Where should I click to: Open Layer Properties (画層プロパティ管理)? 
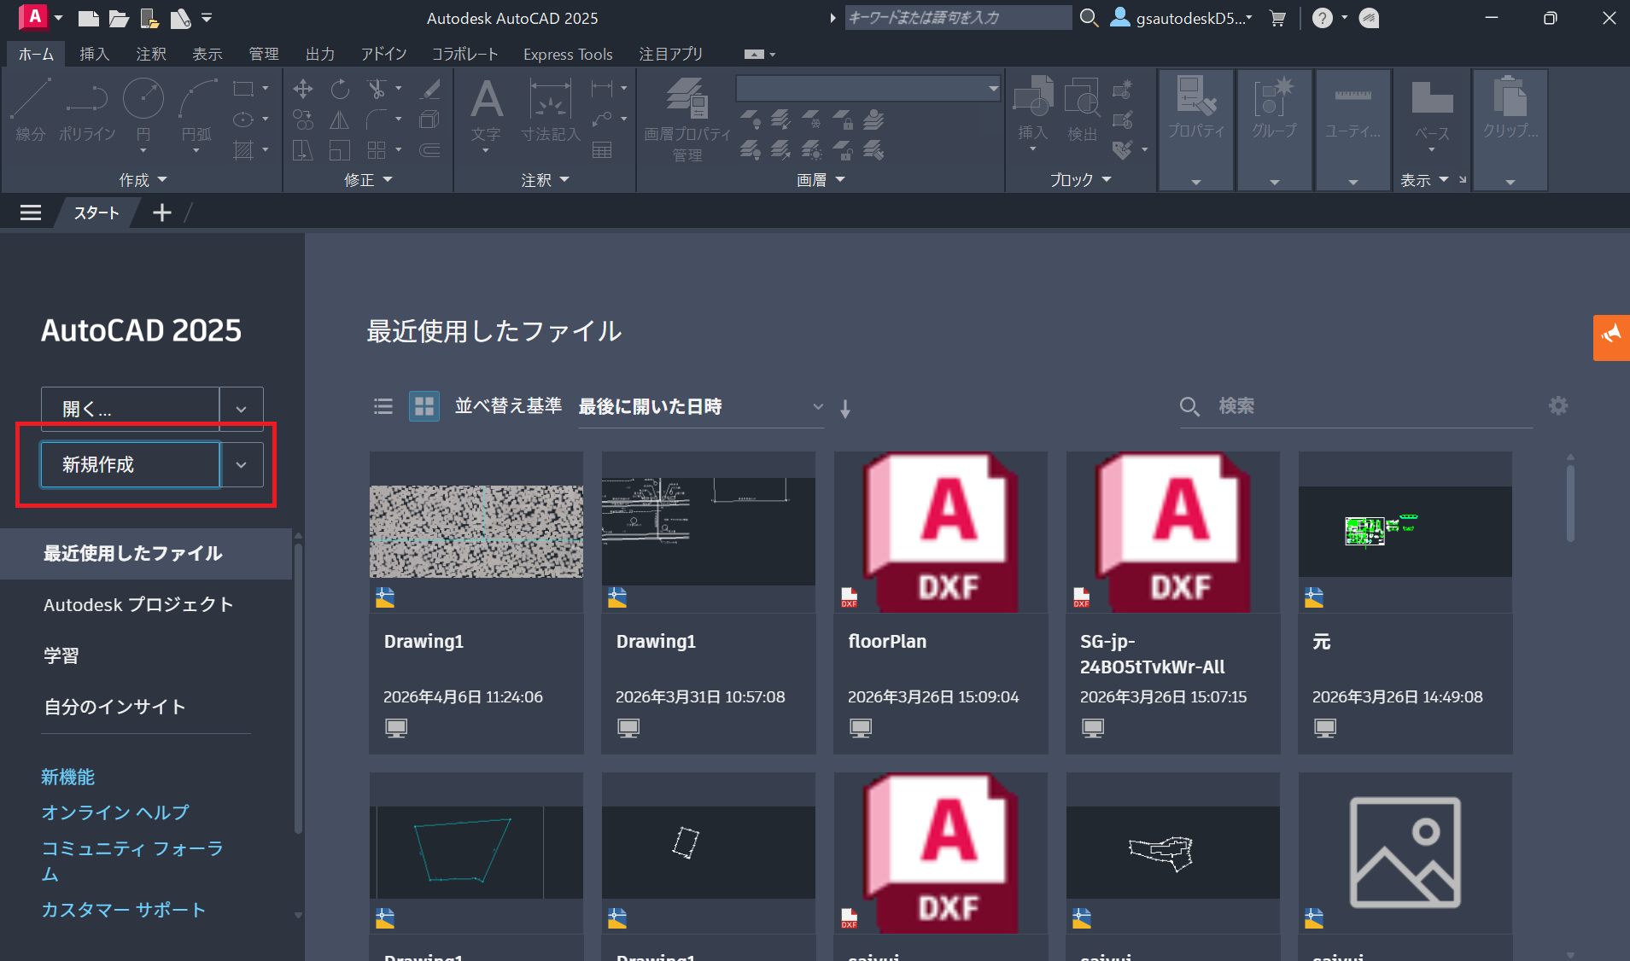click(x=687, y=100)
